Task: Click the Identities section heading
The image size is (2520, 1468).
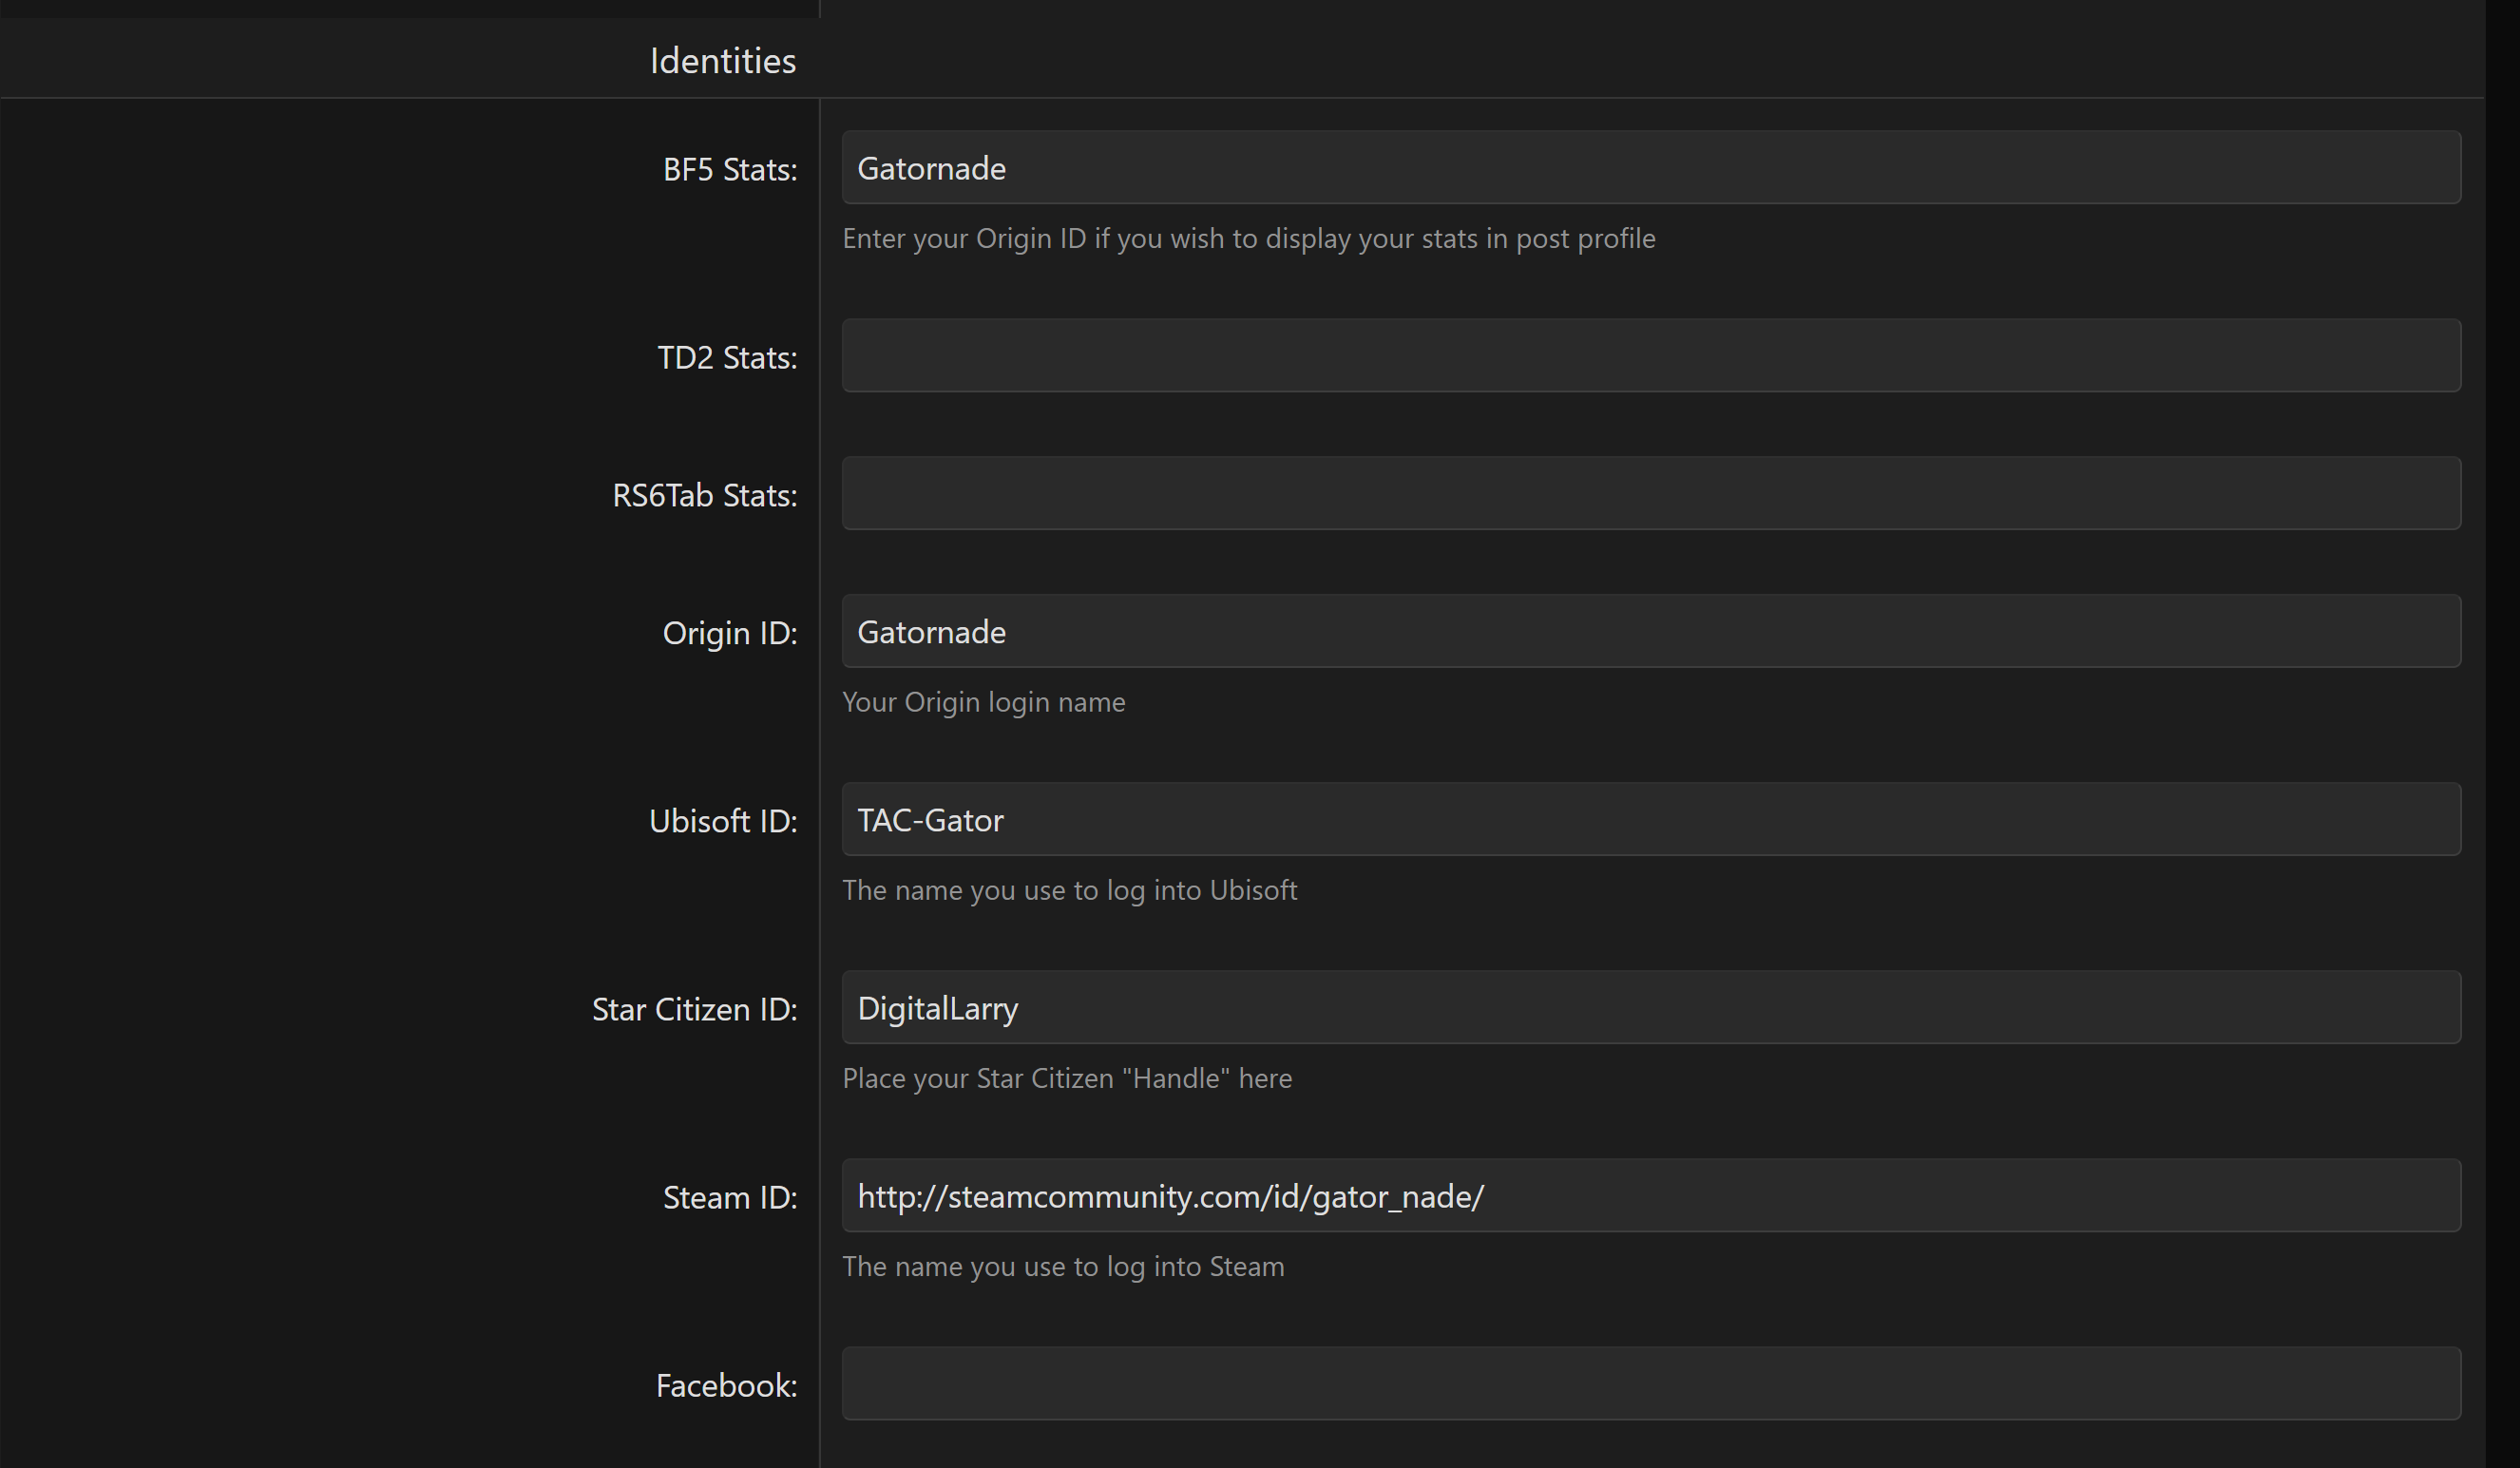Action: (x=723, y=61)
